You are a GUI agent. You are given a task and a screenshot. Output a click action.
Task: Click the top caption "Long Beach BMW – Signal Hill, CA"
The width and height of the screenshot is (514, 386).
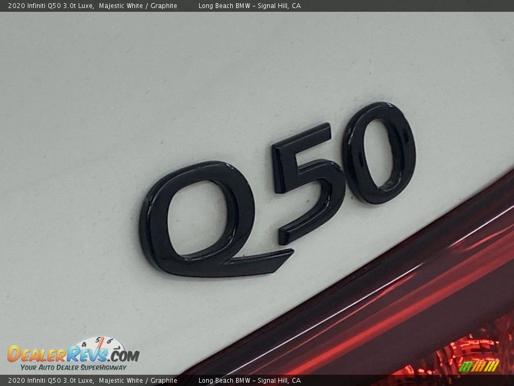250,5
